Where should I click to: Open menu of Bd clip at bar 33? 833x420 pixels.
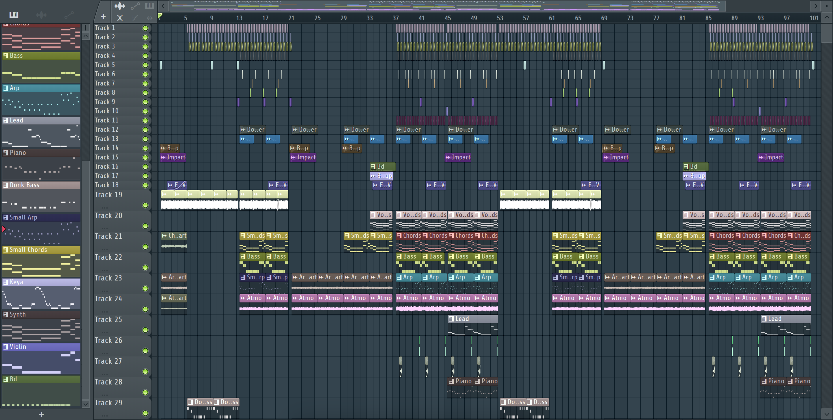pyautogui.click(x=373, y=167)
